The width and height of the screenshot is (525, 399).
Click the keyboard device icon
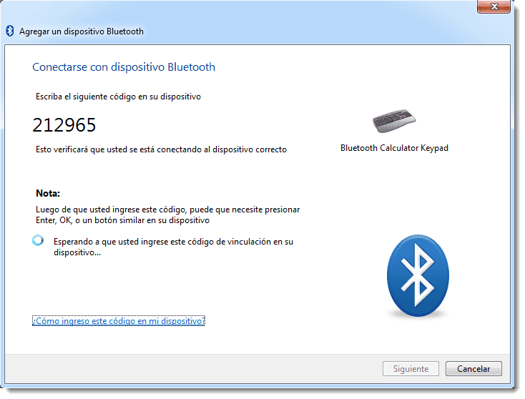[394, 121]
